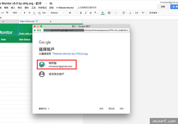Open the 資料 menu
Viewport: 178px width, 124px height.
pyautogui.click(x=26, y=8)
